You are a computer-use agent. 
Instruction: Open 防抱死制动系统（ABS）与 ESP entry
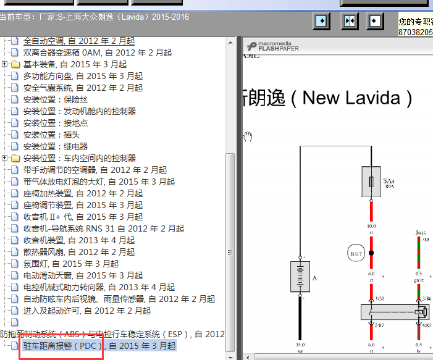coord(112,334)
